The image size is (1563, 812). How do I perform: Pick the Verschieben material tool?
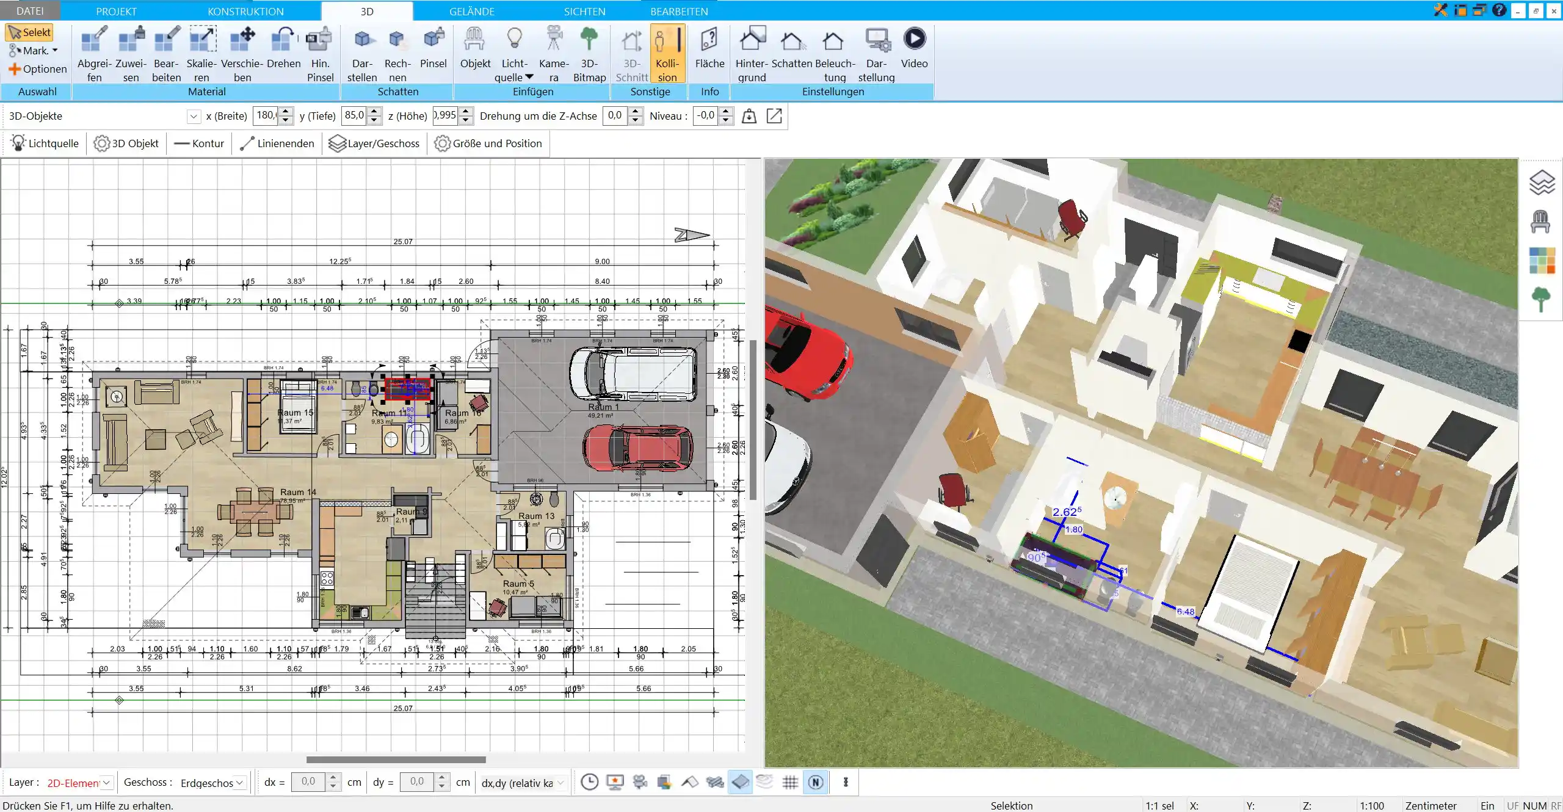coord(242,54)
